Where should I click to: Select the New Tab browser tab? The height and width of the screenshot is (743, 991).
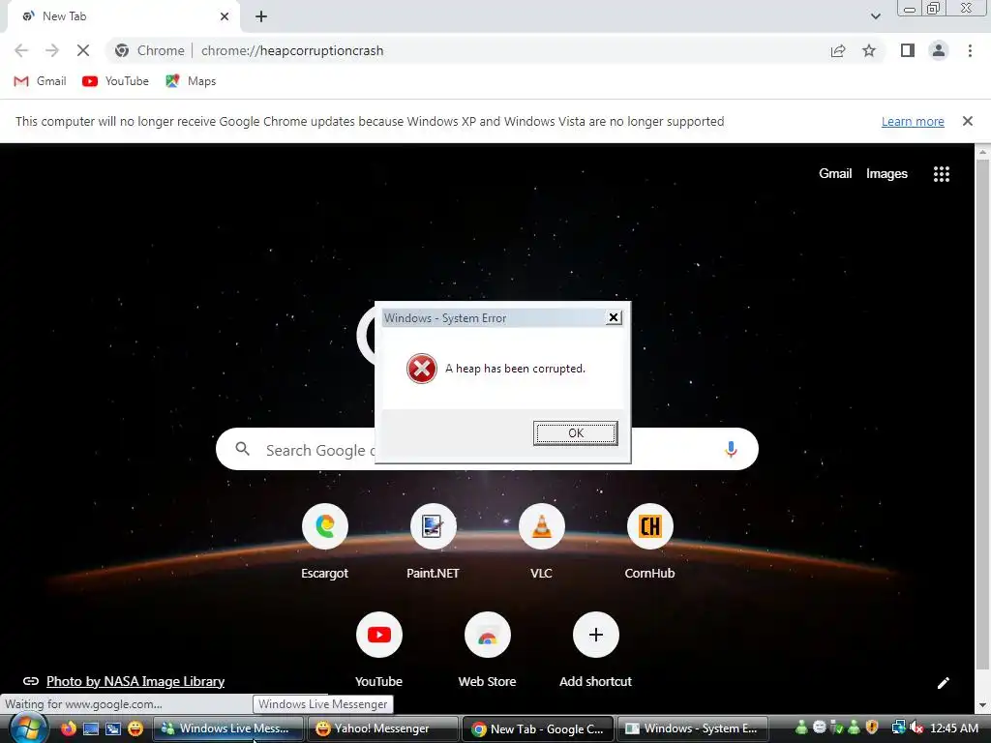point(123,16)
